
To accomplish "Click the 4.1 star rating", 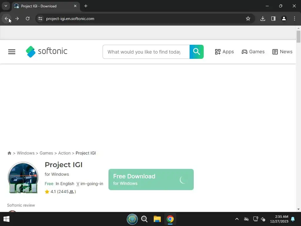I will [x=50, y=192].
